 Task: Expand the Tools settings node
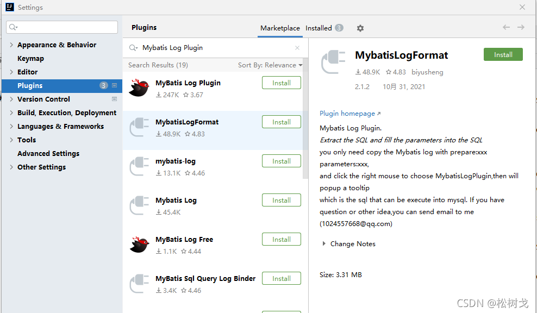pos(11,140)
